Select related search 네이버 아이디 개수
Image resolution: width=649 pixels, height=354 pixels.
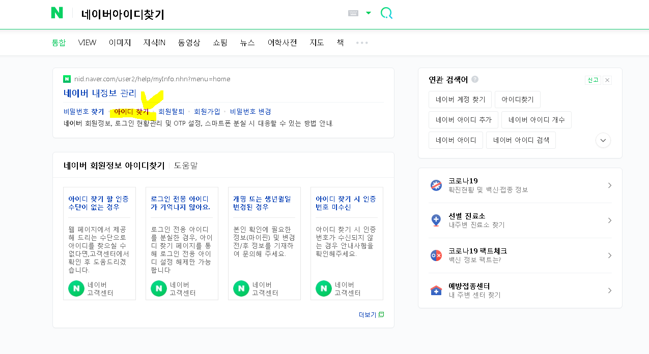(x=537, y=120)
